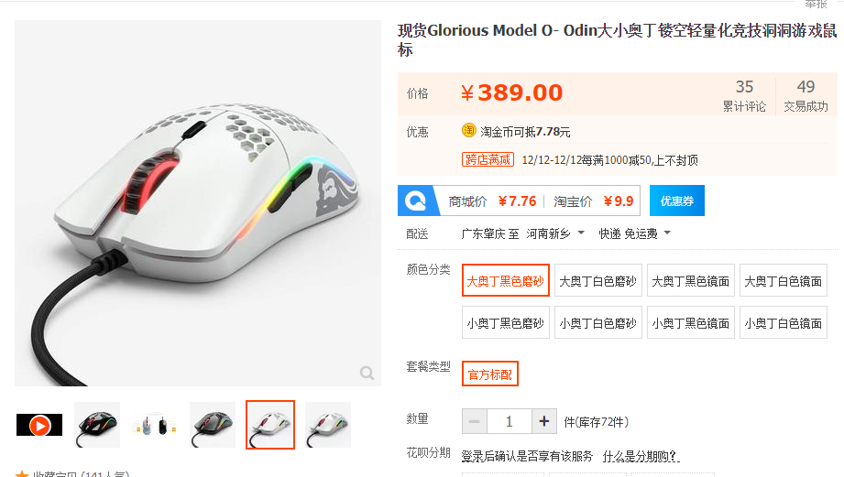Screen dimensions: 844x477
Task: Select the black mouse thumbnail image
Action: pos(97,425)
